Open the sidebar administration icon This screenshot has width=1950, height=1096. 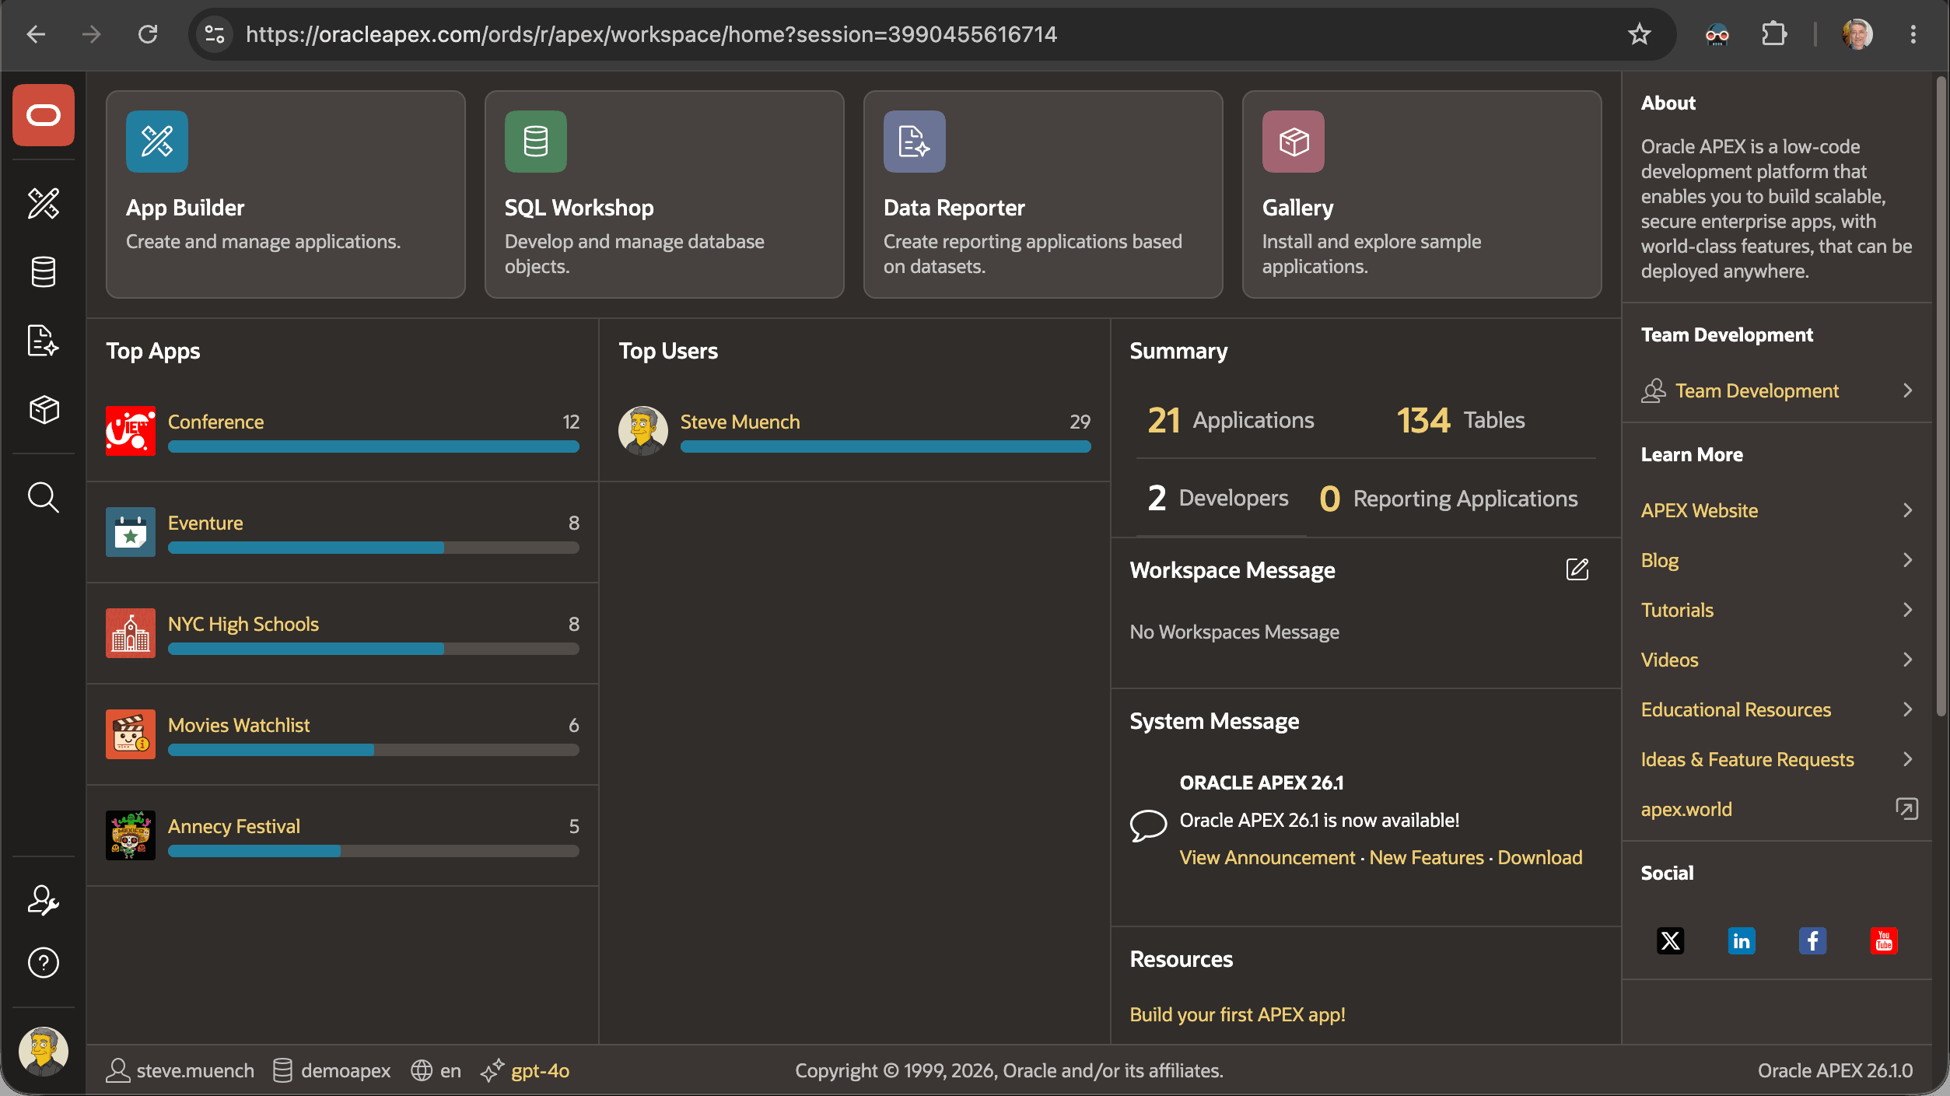(44, 901)
